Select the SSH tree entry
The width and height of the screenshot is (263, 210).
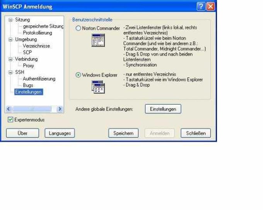tap(20, 72)
